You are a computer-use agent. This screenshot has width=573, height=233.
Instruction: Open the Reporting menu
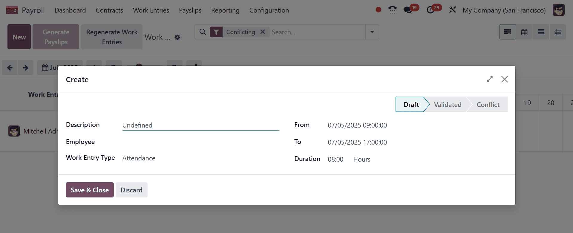coord(225,10)
